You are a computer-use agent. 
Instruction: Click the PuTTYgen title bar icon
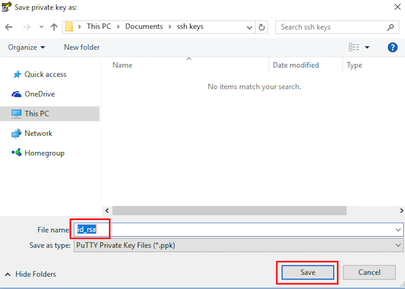[x=6, y=7]
